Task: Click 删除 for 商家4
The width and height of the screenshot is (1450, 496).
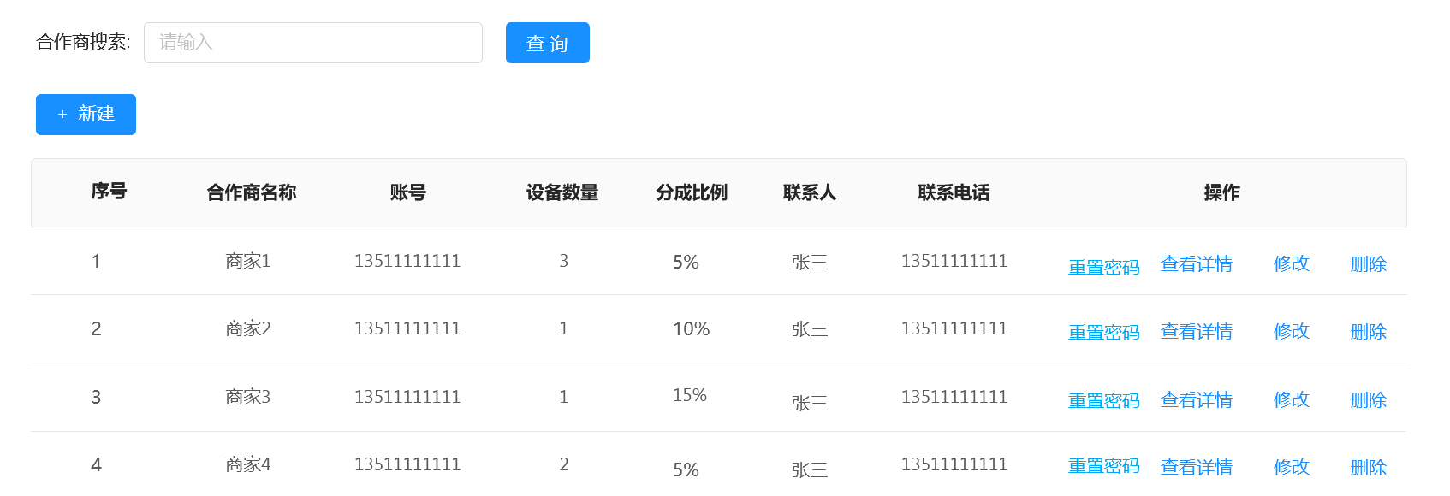Action: point(1368,468)
